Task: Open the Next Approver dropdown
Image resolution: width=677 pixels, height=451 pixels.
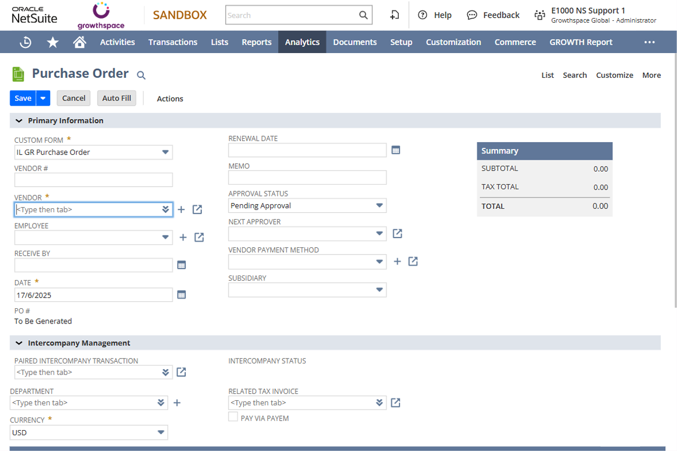Action: (380, 233)
